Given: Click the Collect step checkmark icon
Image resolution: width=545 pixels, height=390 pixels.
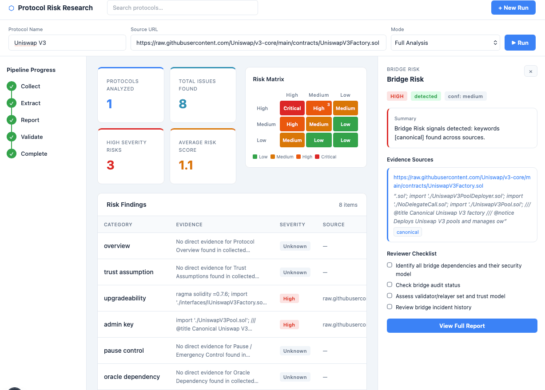Looking at the screenshot, I should [12, 86].
